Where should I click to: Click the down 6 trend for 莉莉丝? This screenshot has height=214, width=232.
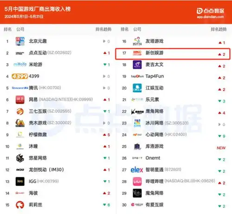tap(107, 205)
